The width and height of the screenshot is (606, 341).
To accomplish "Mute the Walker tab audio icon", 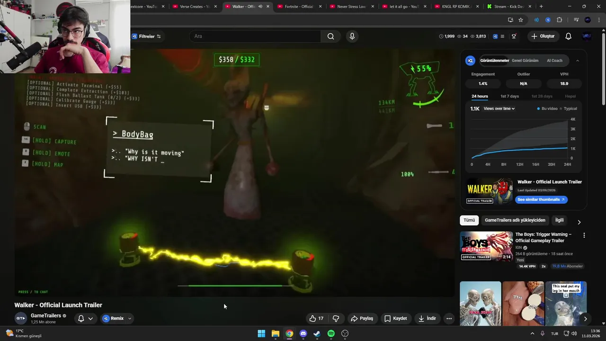I will click(260, 7).
